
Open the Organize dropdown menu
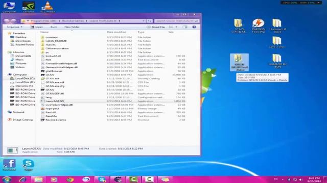tap(14, 27)
